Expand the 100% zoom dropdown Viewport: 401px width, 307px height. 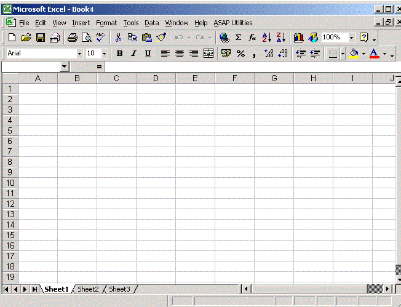[352, 38]
